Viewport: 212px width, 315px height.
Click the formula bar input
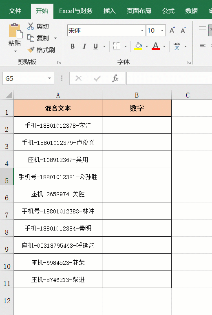click(169, 78)
